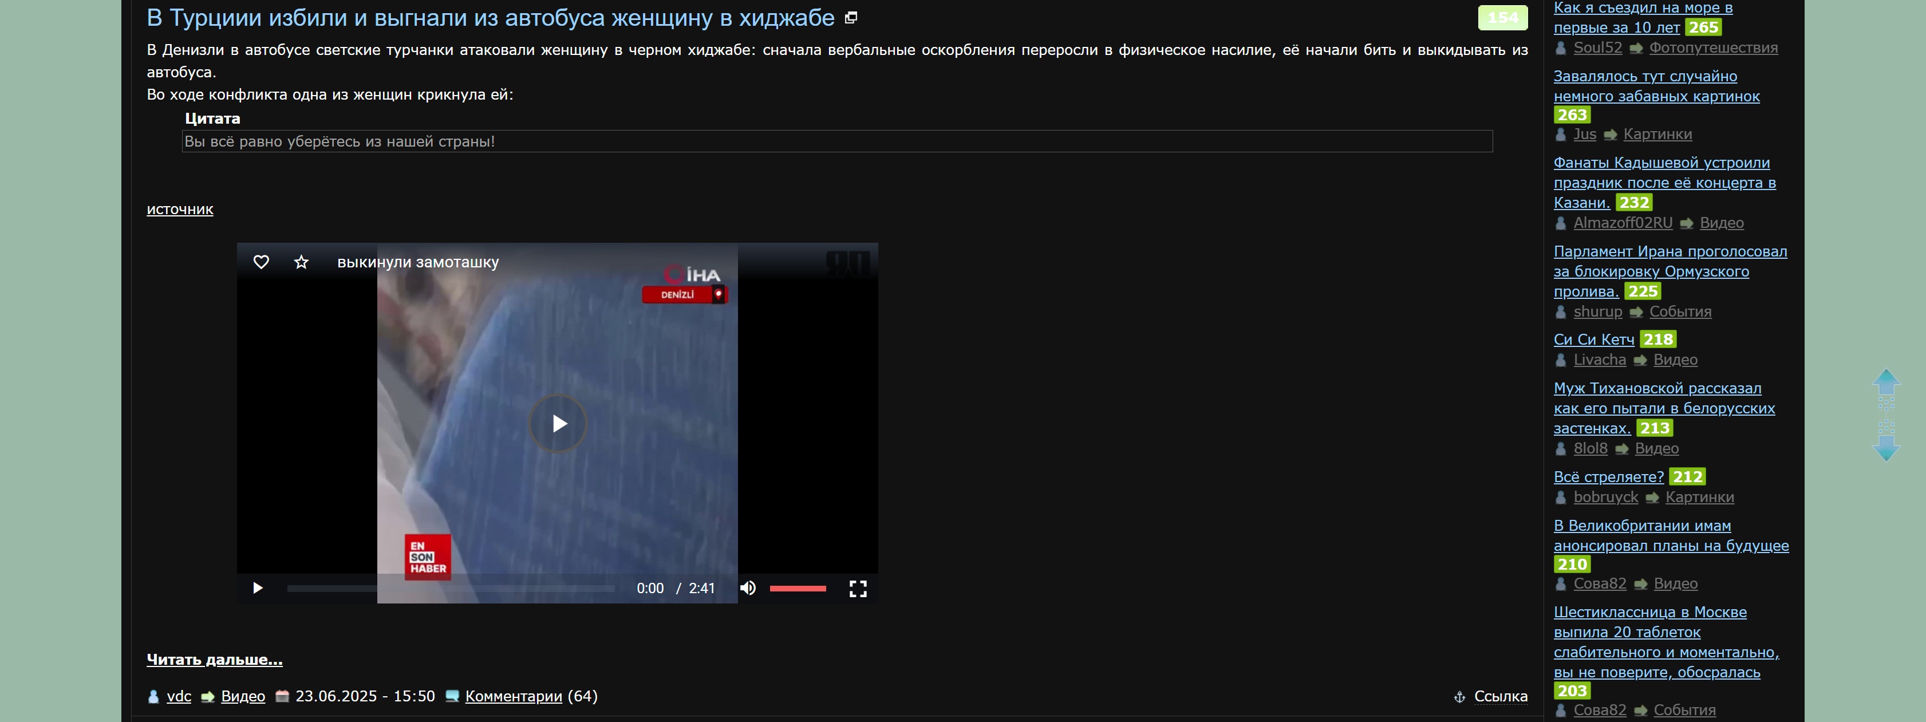Open the Картинки category next to bobruyck
Image resolution: width=1926 pixels, height=722 pixels.
coord(1700,497)
